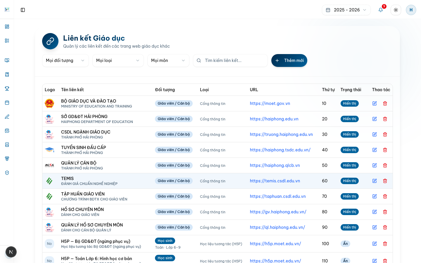
Task: Open the round N badge at bottom left
Action: 11,252
